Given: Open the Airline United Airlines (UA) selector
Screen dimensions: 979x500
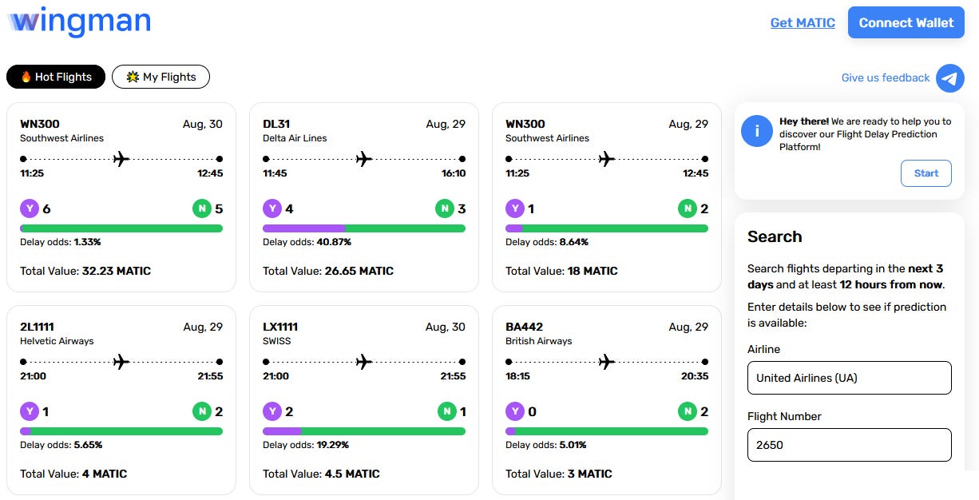Looking at the screenshot, I should 850,378.
